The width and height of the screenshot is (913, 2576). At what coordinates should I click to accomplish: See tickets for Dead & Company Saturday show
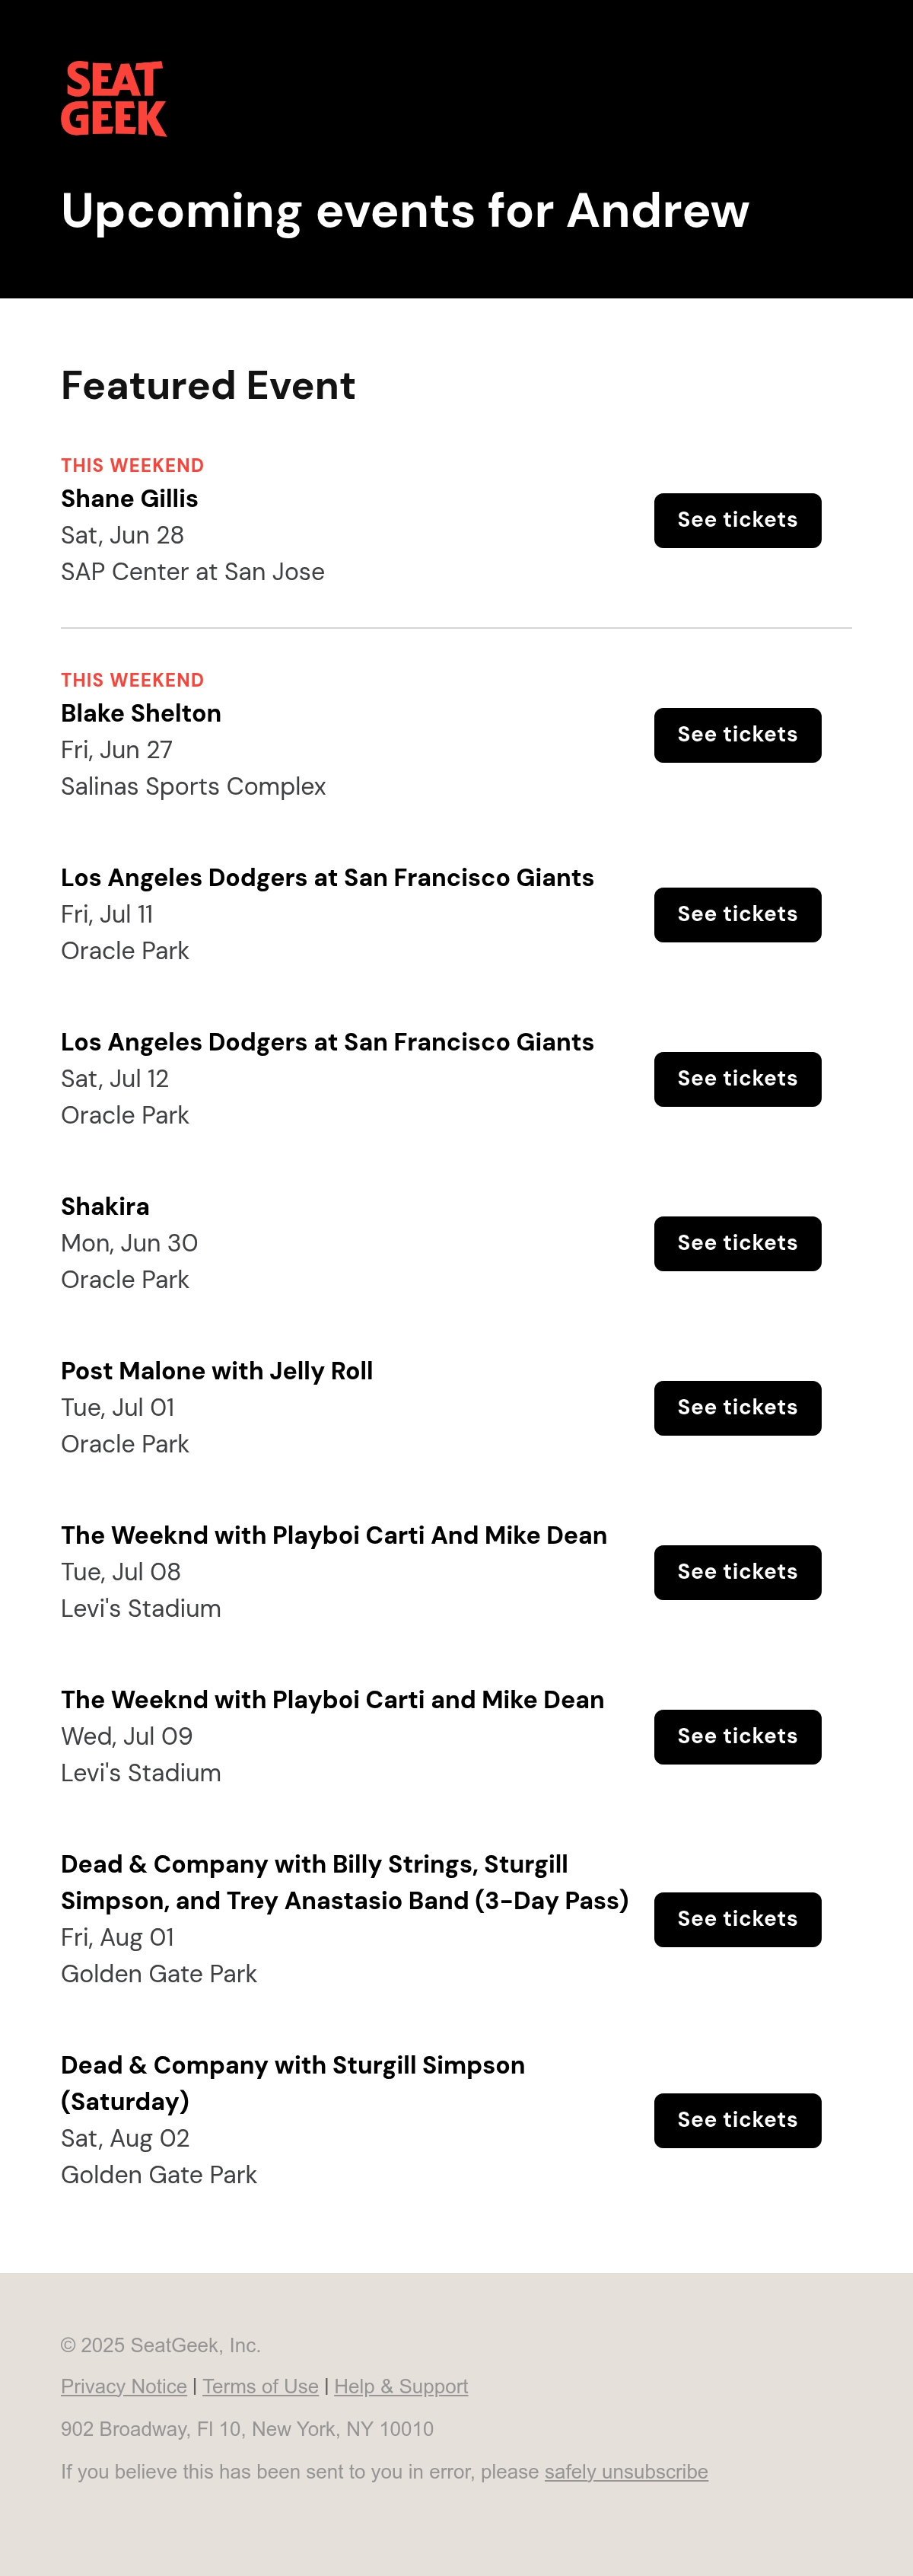click(x=737, y=2120)
